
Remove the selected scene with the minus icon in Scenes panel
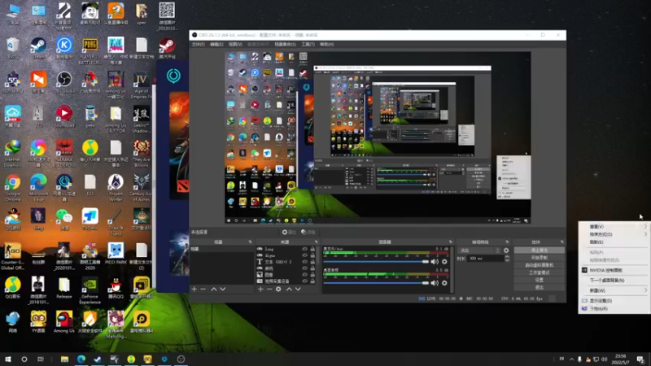tap(203, 289)
